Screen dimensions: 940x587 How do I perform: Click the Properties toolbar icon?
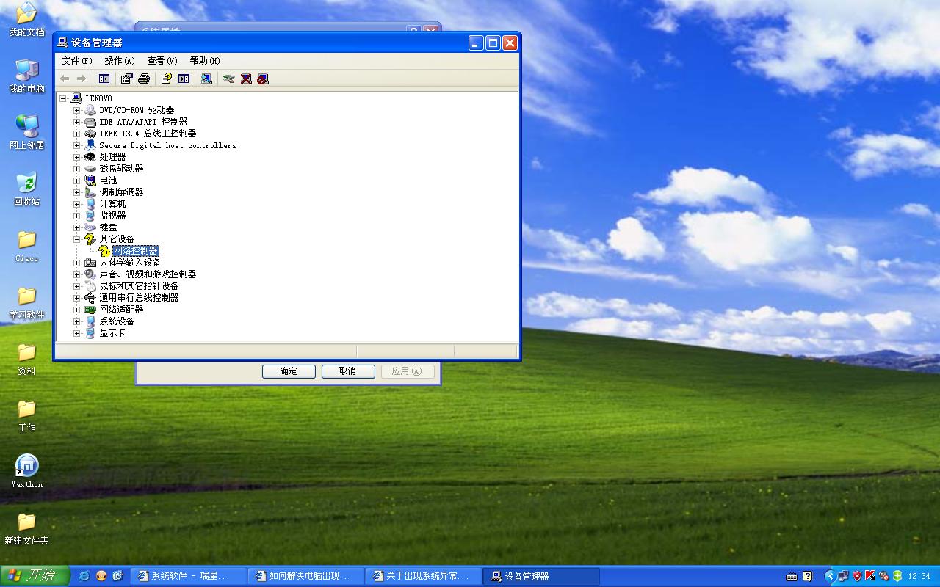click(127, 79)
